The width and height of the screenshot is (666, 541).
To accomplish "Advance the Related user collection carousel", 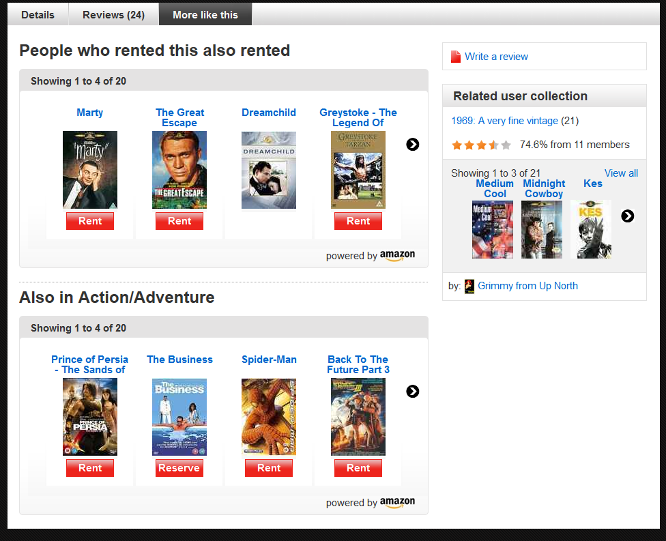I will (x=627, y=216).
